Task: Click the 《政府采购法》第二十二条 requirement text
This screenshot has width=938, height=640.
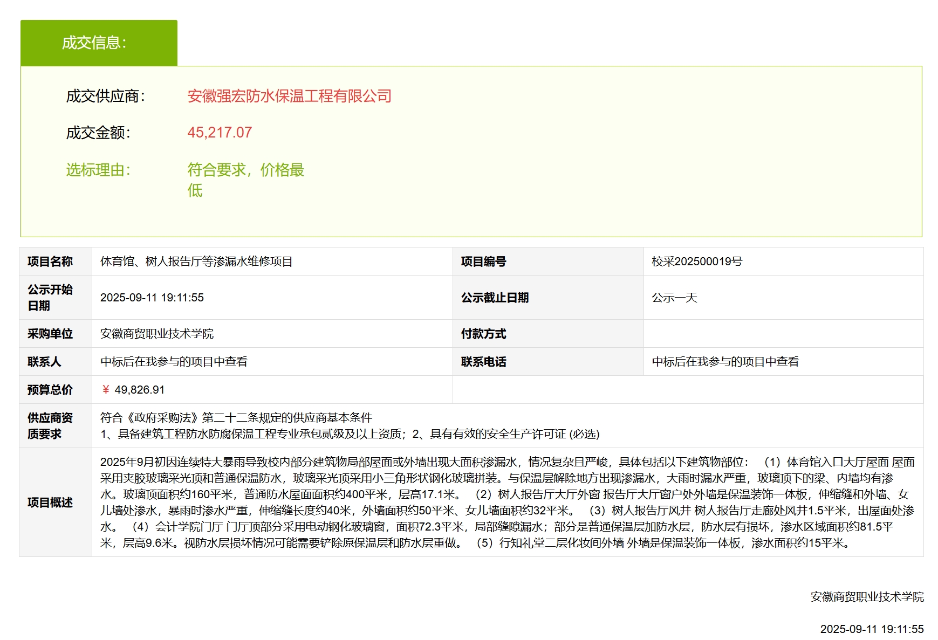Action: (236, 418)
